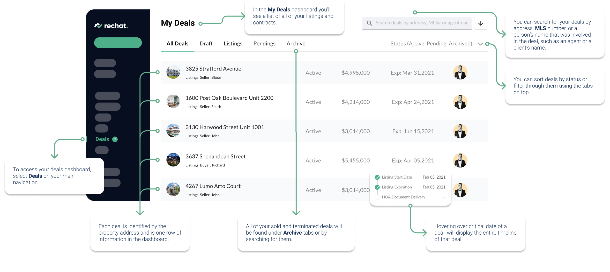The image size is (610, 272).
Task: Click agent avatar on 3637 Shenandoah Street row
Action: tap(460, 160)
